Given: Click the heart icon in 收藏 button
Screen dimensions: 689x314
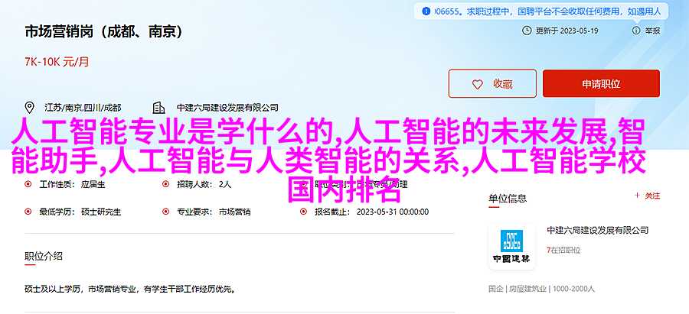Looking at the screenshot, I should point(477,84).
